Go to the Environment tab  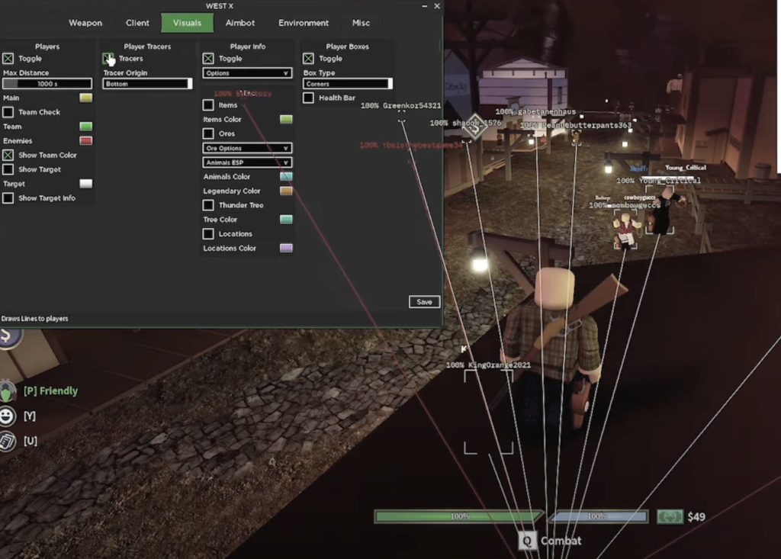pos(304,23)
